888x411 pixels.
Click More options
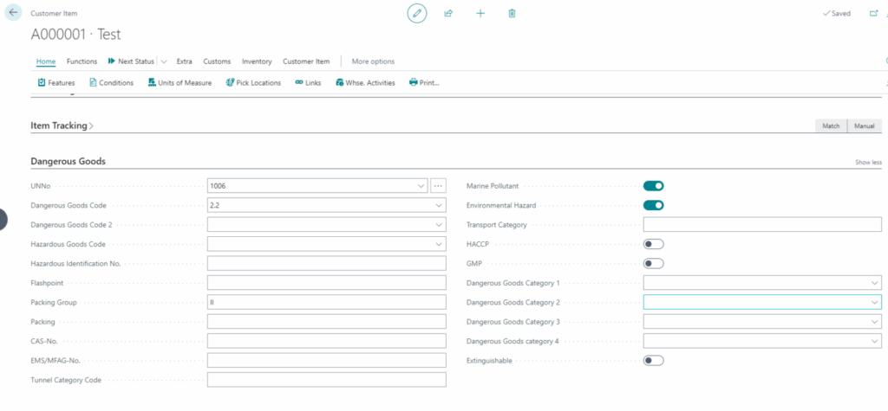coord(373,61)
